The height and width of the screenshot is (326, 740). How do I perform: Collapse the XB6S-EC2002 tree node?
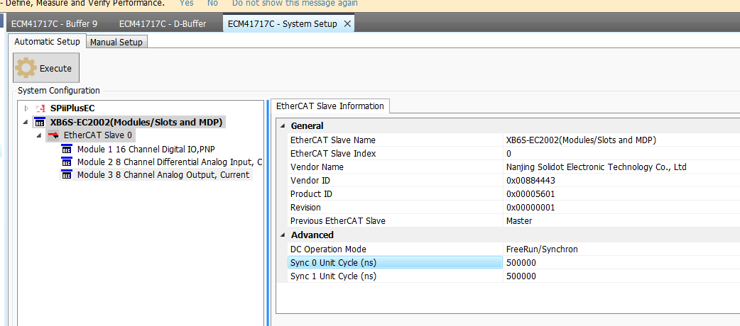27,122
